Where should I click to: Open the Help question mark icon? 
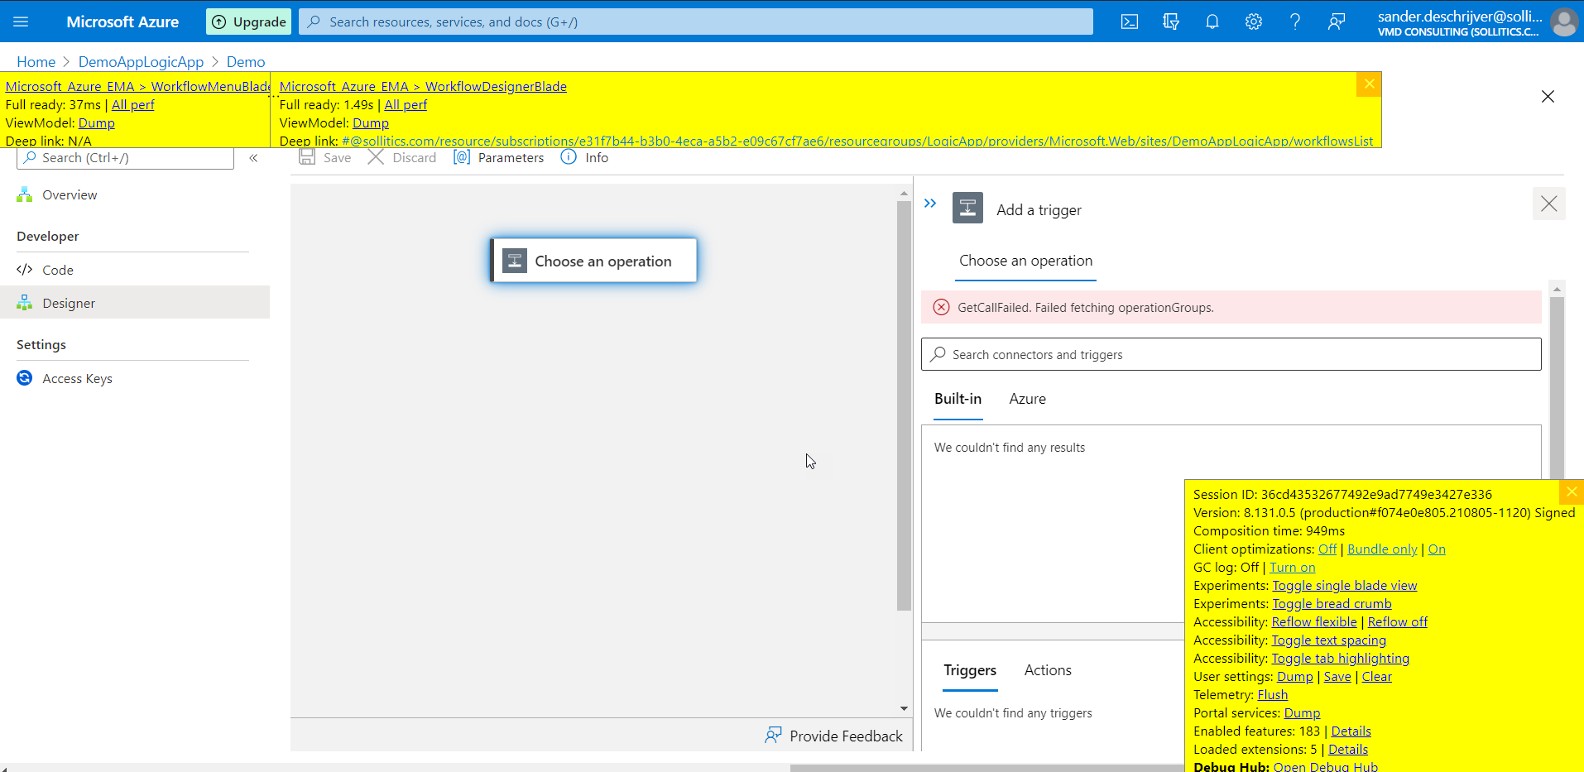tap(1295, 22)
